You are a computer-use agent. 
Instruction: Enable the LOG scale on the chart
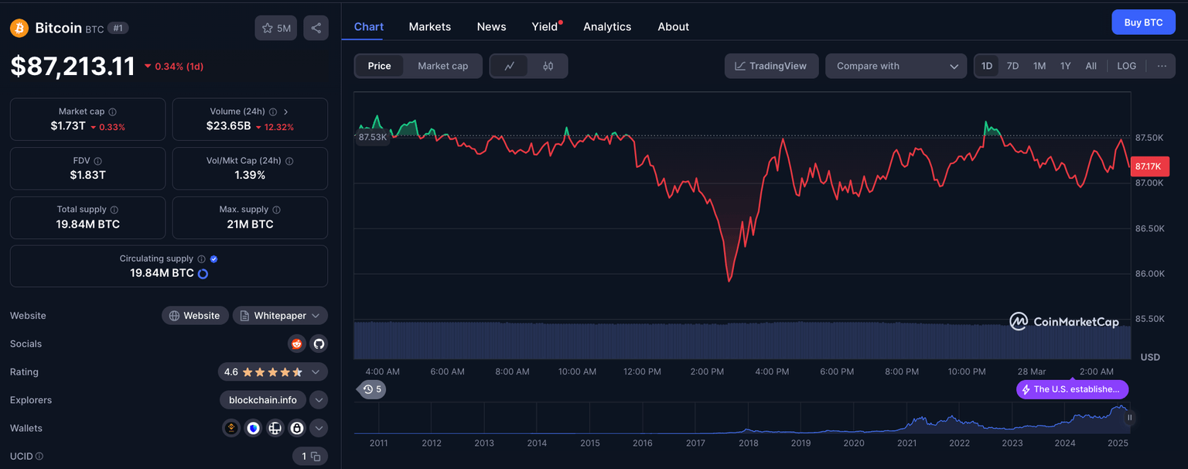tap(1126, 66)
